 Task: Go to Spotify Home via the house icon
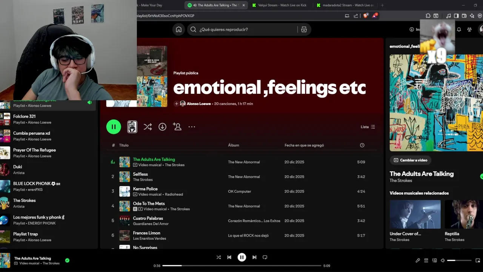point(178,29)
